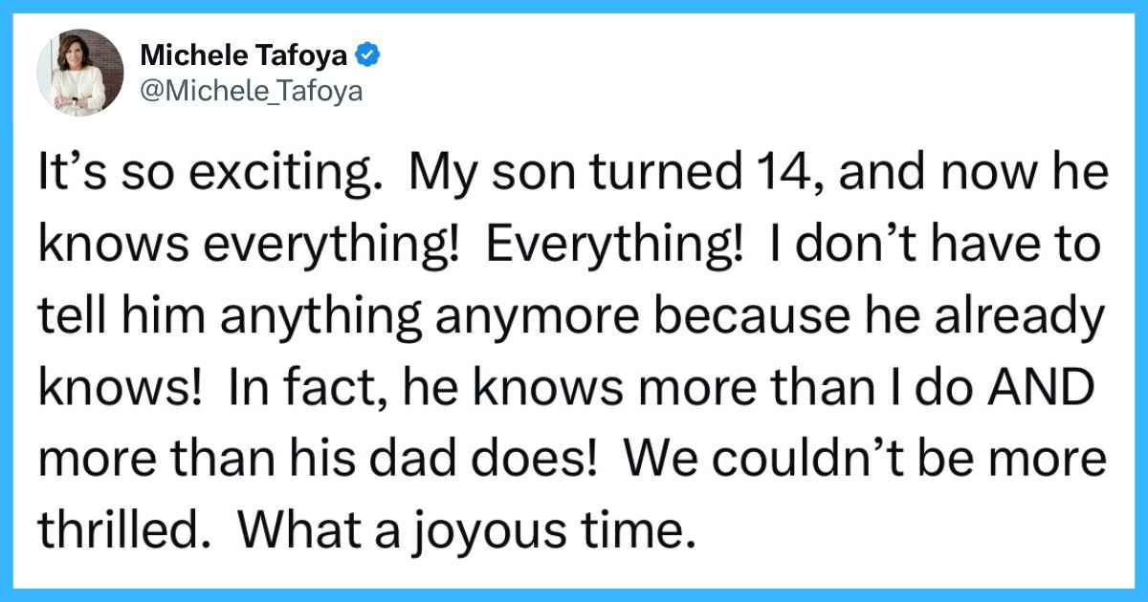Screen dimensions: 1148x602
Task: Open the Michele Tafoya display name
Action: [x=245, y=56]
